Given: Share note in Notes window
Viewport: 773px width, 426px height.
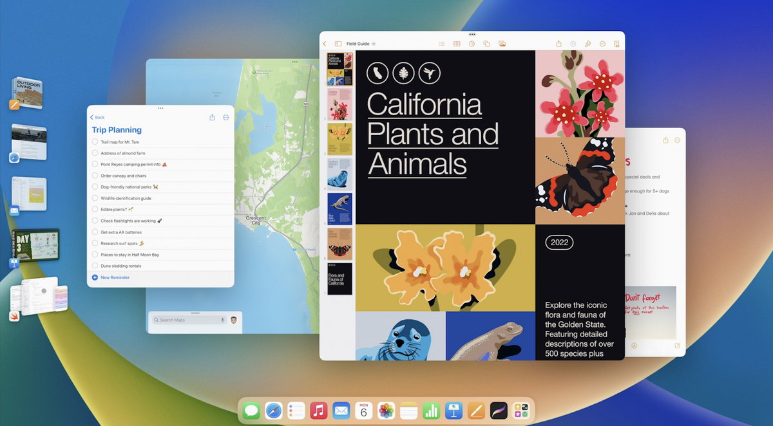Looking at the screenshot, I should pyautogui.click(x=665, y=140).
